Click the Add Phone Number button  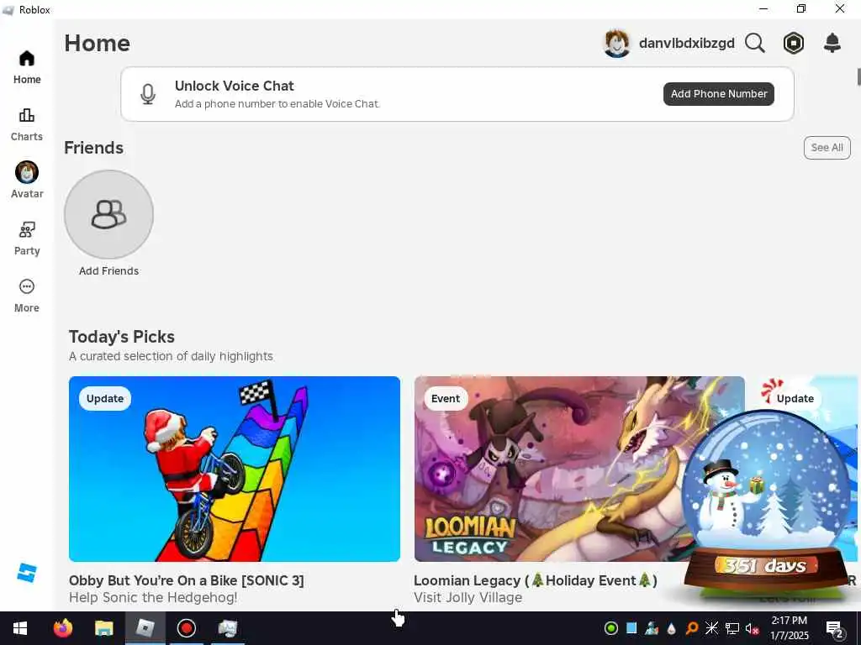click(x=719, y=94)
